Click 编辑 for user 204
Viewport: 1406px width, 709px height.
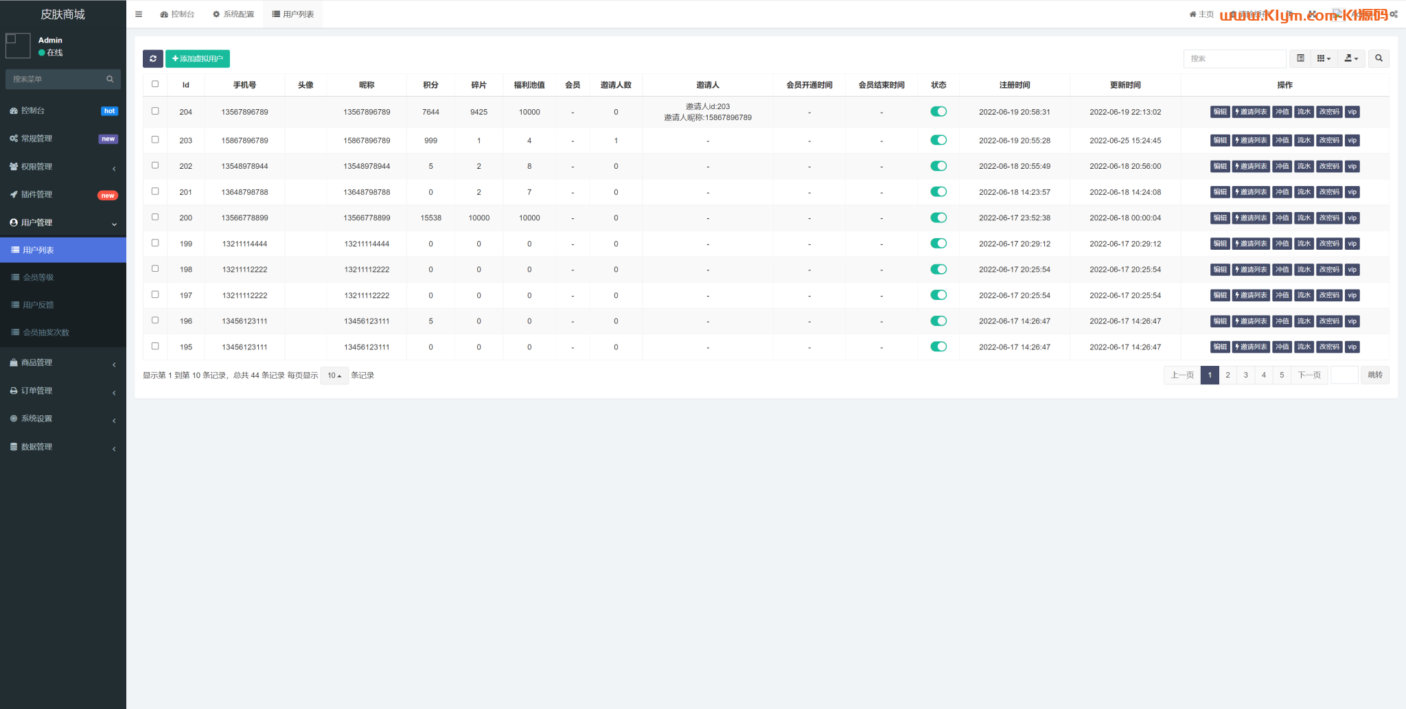tap(1220, 112)
